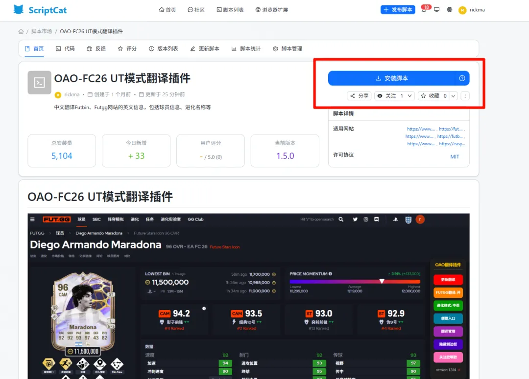
Task: Switch to the 更新脚本 tab
Action: click(205, 48)
